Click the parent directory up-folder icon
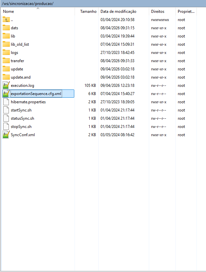This screenshot has width=206, height=272. 6,20
